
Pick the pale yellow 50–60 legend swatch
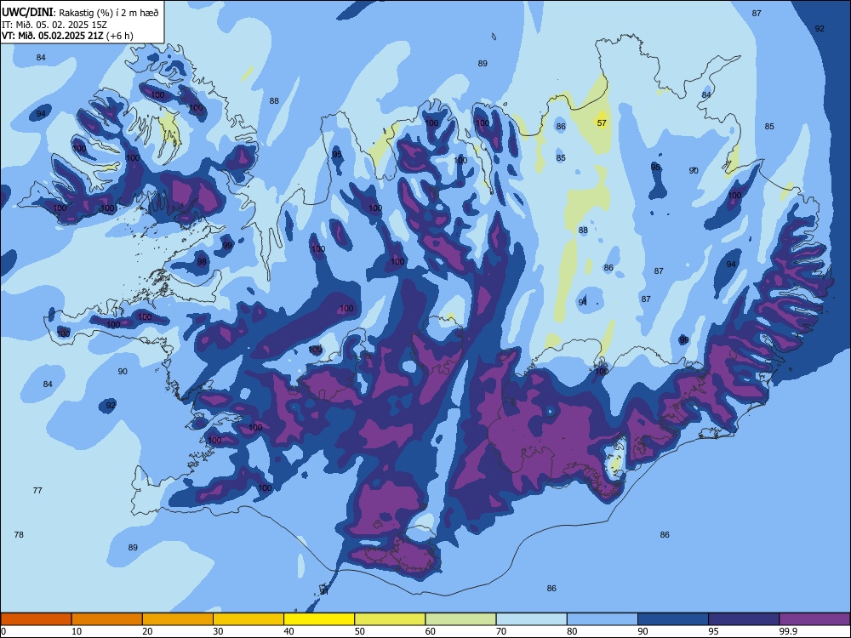coord(390,619)
